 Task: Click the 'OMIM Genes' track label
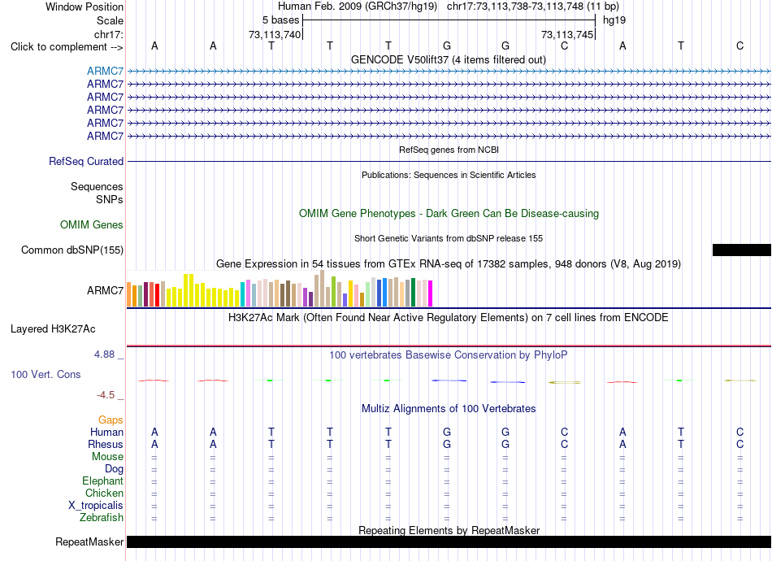91,225
